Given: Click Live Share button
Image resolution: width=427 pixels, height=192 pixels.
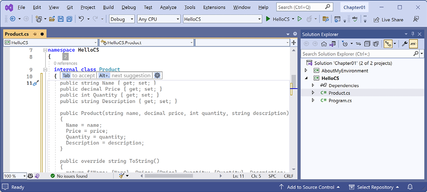Looking at the screenshot, I should pos(389,19).
